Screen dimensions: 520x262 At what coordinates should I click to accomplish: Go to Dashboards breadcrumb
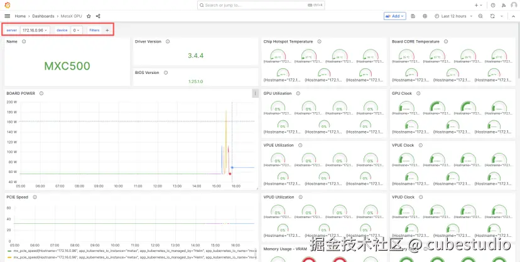point(43,16)
